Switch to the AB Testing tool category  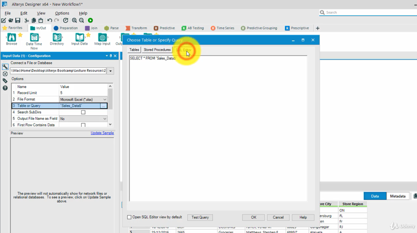point(193,28)
